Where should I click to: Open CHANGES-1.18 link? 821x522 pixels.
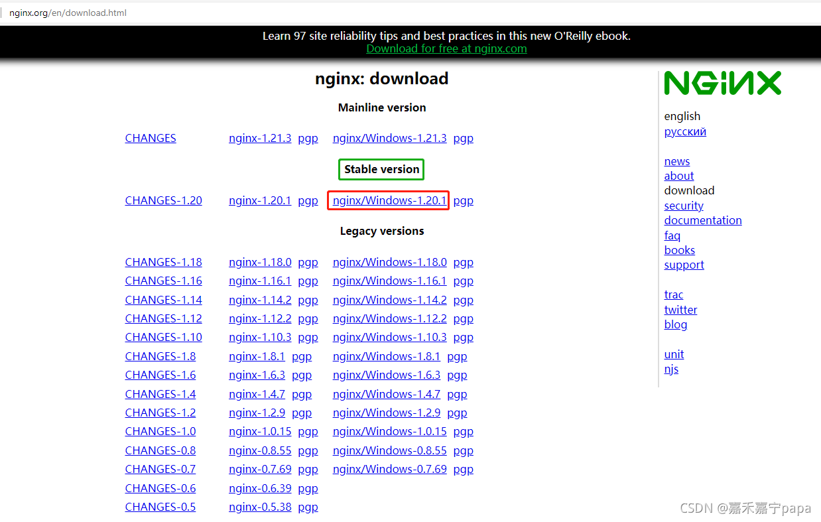(x=164, y=262)
